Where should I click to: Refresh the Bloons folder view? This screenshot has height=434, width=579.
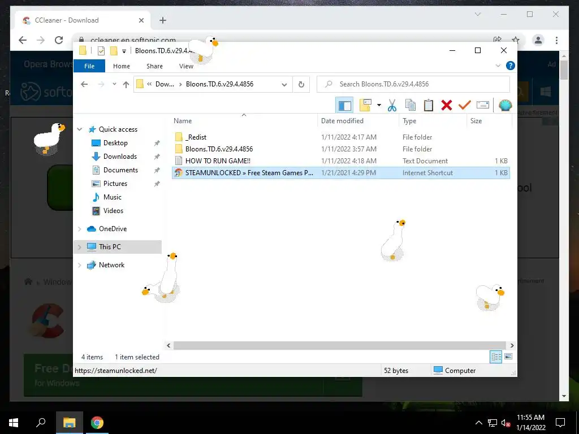301,85
